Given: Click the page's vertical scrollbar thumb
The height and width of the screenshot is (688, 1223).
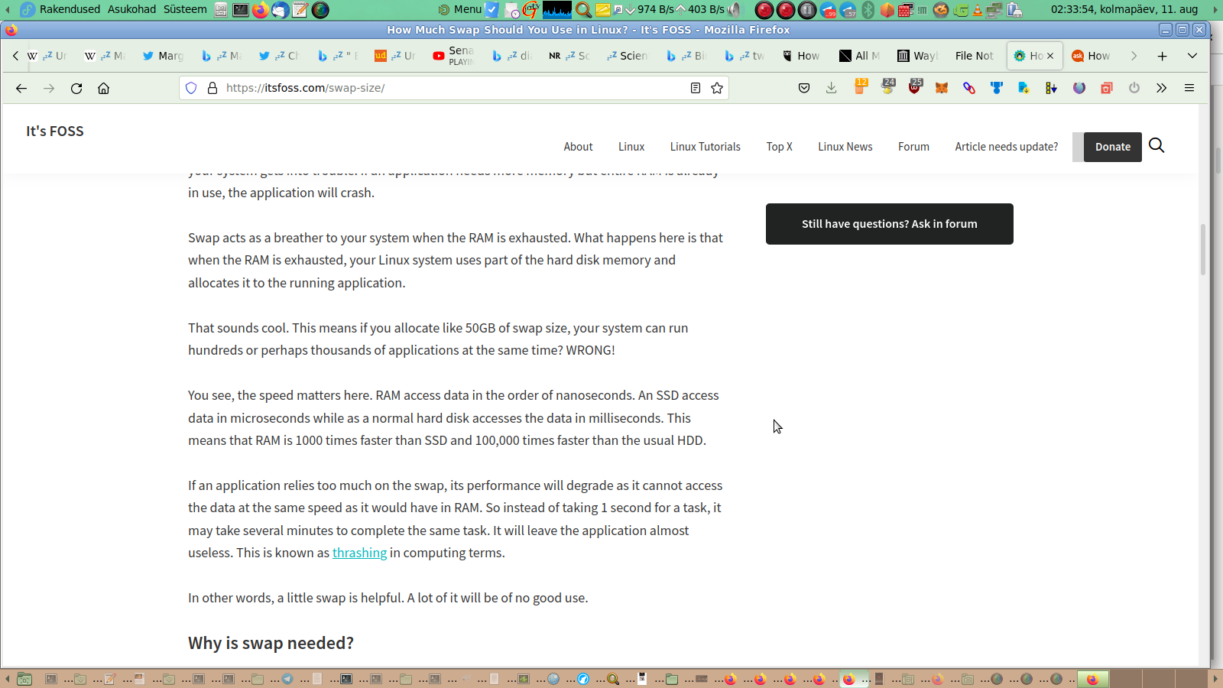Looking at the screenshot, I should click(1203, 250).
